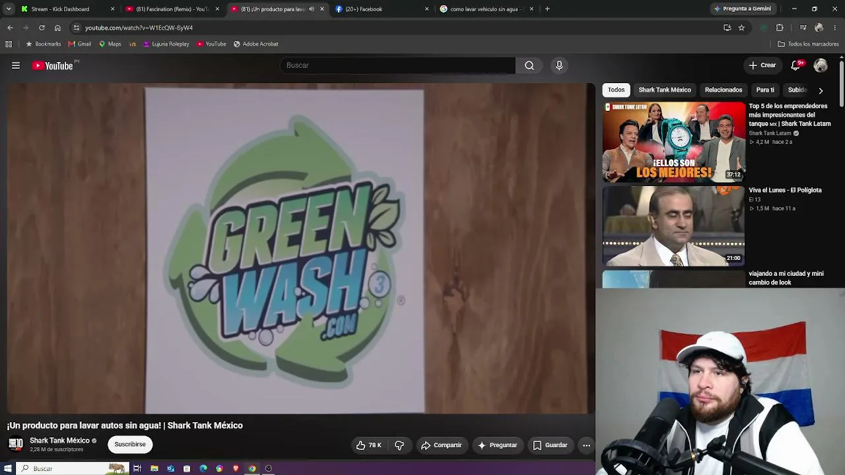Open the YouTube guide hamburger menu
This screenshot has width=845, height=475.
click(x=16, y=65)
